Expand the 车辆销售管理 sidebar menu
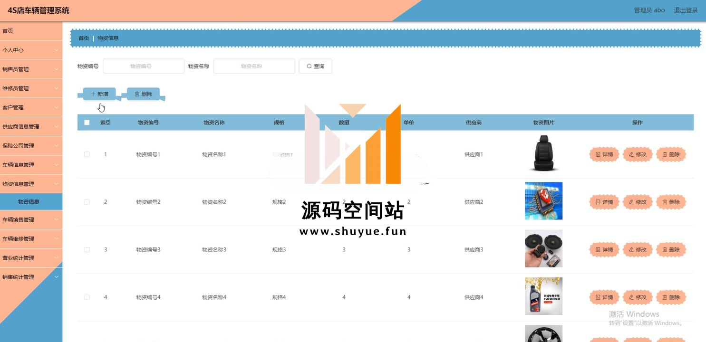Screen dimensions: 706x342 31,219
